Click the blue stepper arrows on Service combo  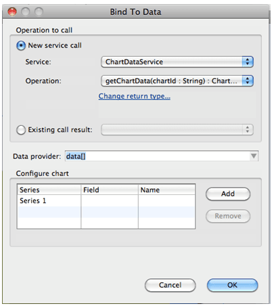coord(248,62)
